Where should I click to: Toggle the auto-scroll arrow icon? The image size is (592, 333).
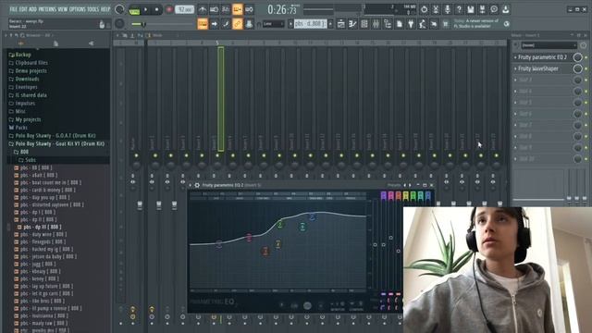coord(214,24)
